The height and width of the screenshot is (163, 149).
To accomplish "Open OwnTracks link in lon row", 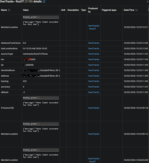I will click(94, 59).
